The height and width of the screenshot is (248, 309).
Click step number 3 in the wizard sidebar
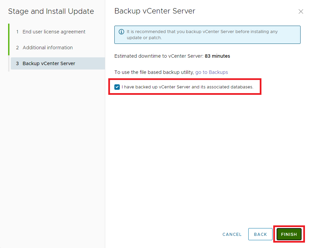tap(17, 63)
